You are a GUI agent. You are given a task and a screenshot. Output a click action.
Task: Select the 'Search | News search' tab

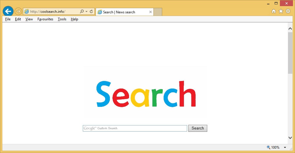pos(125,12)
